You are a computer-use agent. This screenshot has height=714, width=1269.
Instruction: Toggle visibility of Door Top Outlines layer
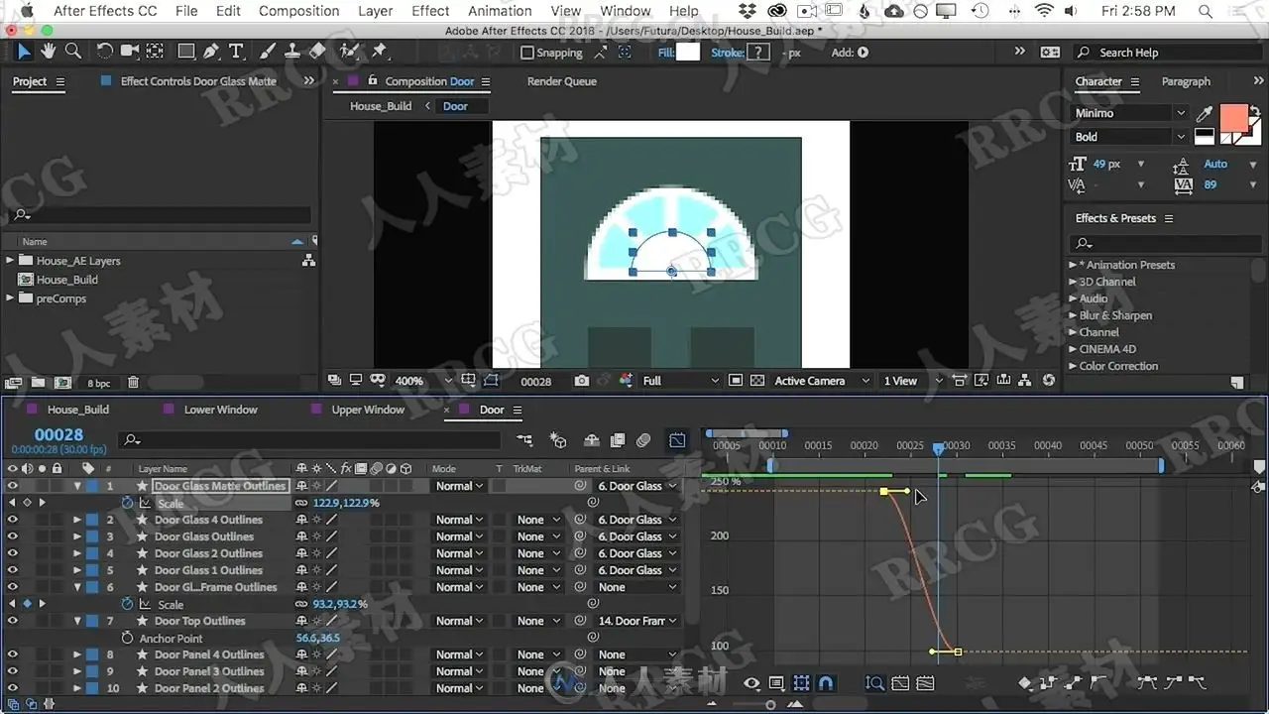point(13,621)
